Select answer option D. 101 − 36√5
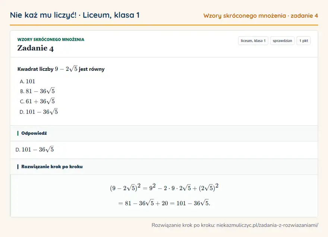This screenshot has width=328, height=237. 39,112
